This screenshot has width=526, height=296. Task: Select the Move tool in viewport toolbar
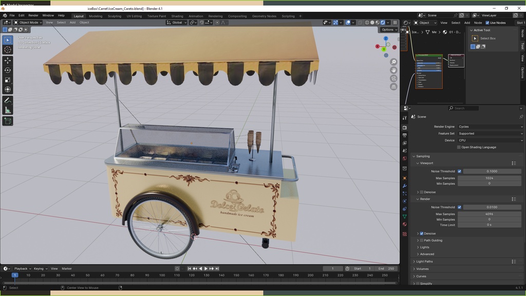click(x=8, y=60)
